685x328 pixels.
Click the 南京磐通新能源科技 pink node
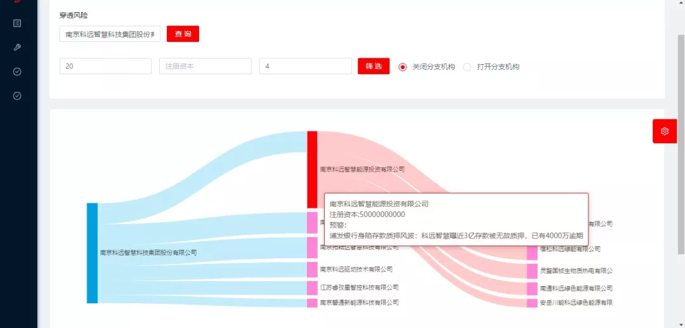pos(312,303)
